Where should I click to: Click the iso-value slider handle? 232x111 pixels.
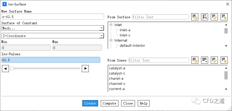[x=12, y=69]
